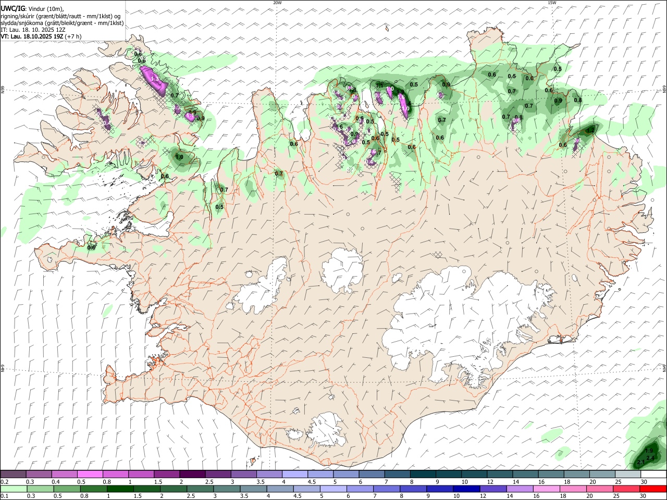Screen dimensions: 667x500
Task: Click the bright red 30 swatch in lower scale
Action: pos(653,489)
